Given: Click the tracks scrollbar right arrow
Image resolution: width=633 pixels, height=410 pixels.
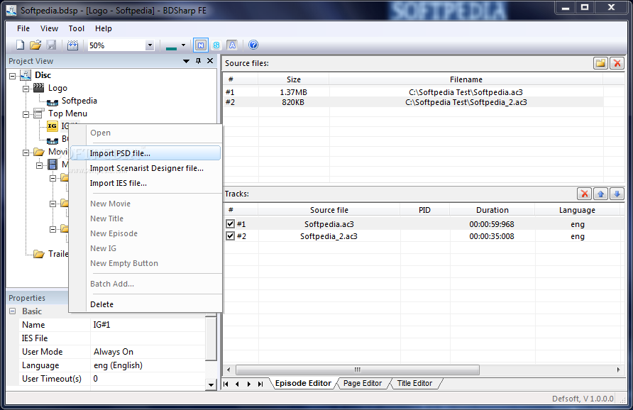Looking at the screenshot, I should (x=618, y=370).
